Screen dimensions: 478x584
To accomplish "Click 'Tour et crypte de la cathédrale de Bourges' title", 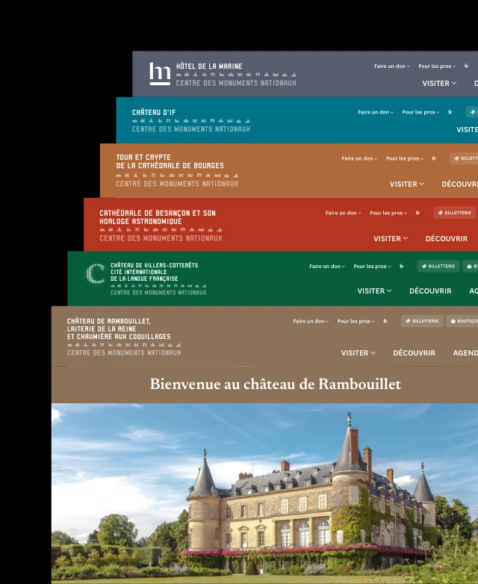I will pyautogui.click(x=170, y=161).
